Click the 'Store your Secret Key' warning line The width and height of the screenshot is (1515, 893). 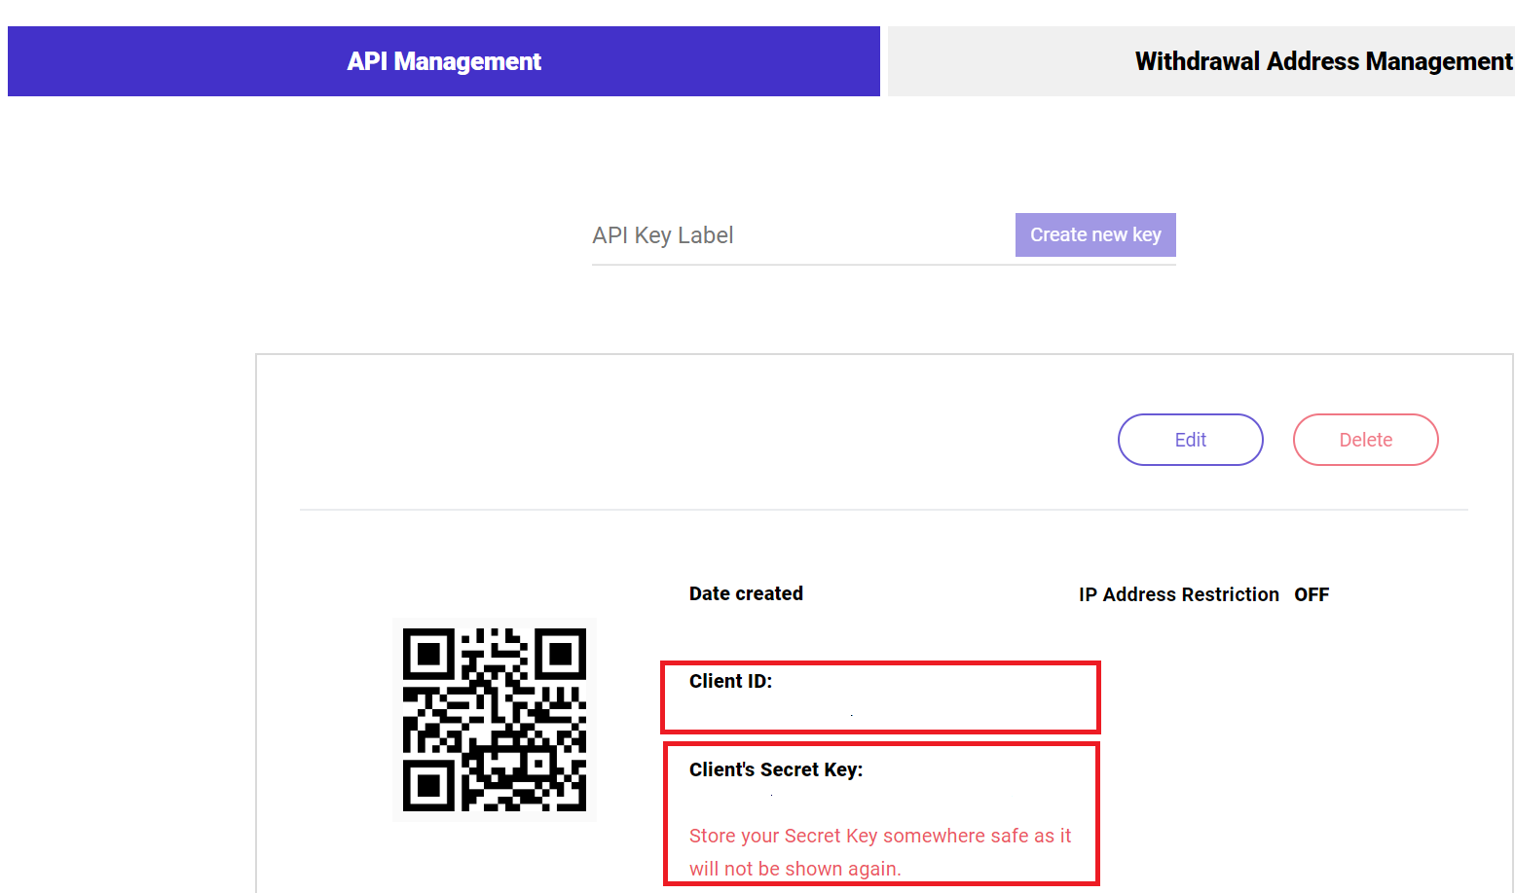[x=880, y=836]
